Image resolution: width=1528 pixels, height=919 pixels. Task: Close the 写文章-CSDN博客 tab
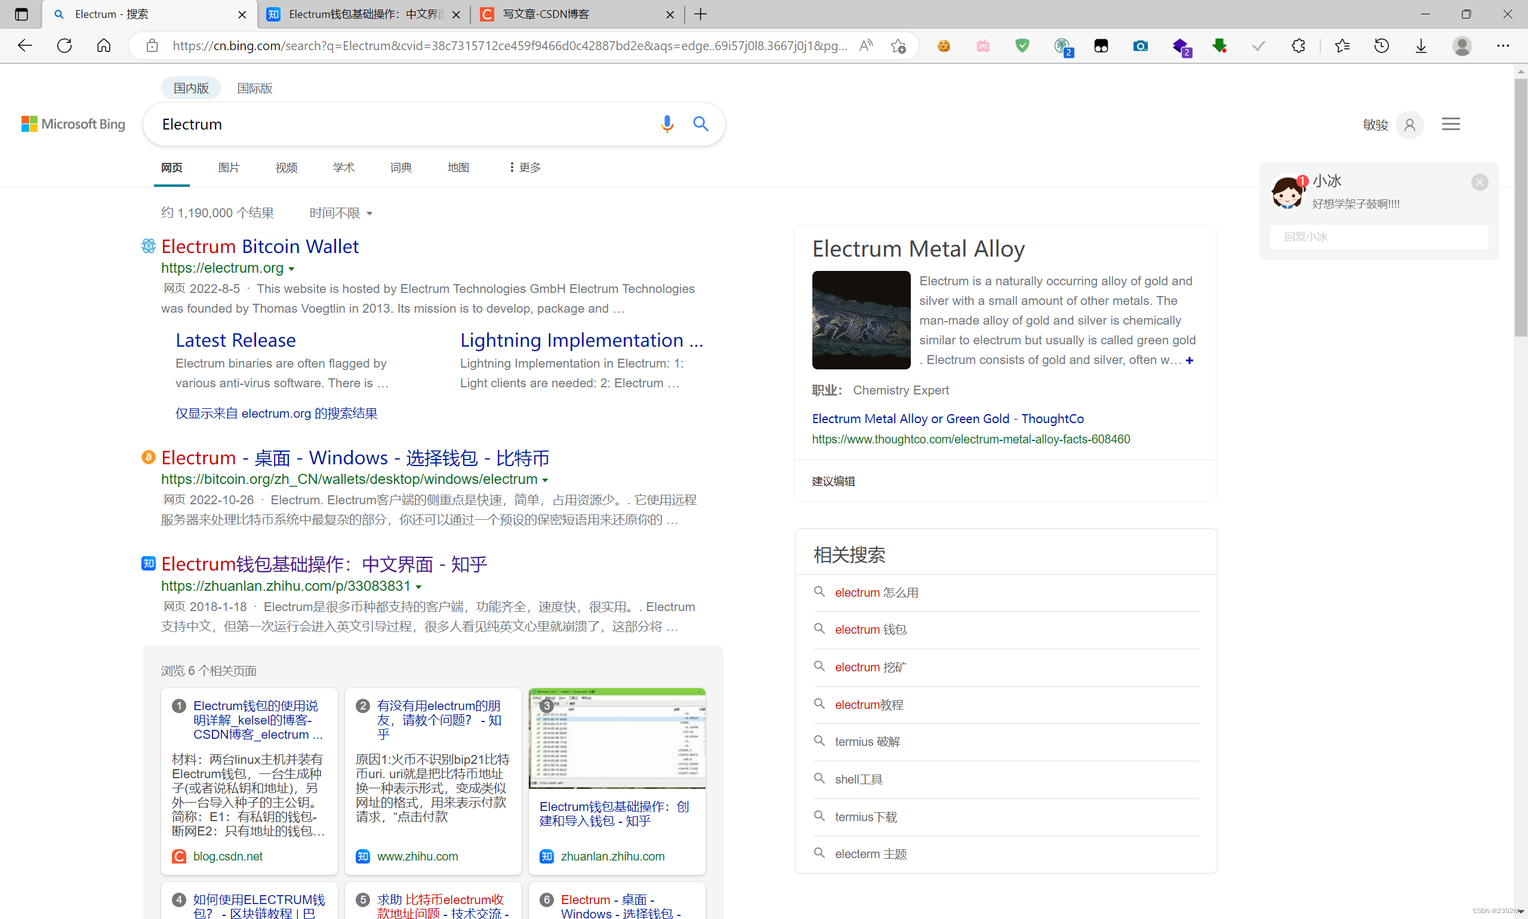pos(670,15)
